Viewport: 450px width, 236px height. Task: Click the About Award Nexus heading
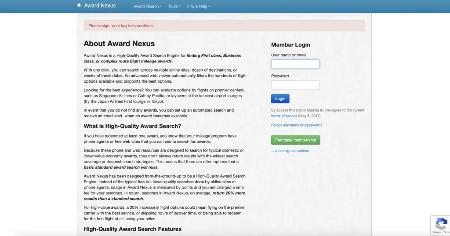pos(119,44)
